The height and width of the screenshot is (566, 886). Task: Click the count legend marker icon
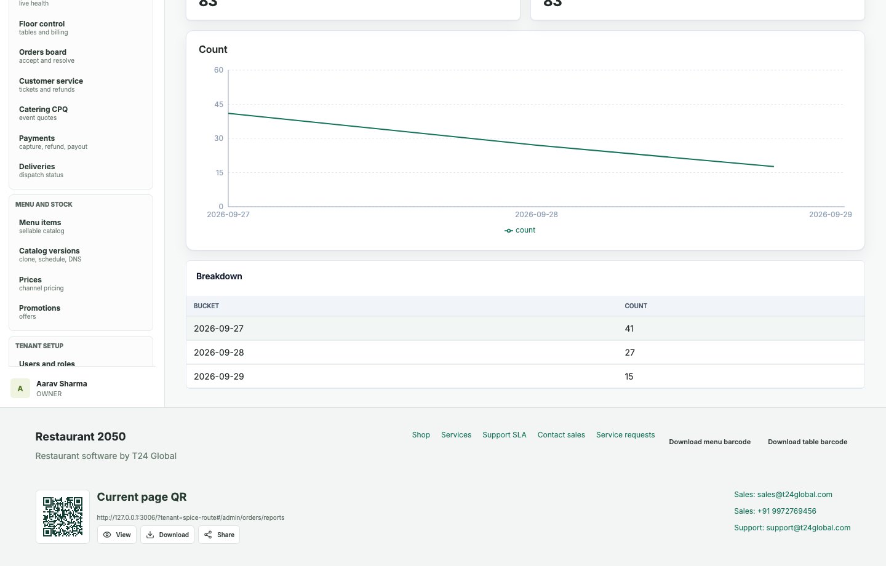(509, 231)
